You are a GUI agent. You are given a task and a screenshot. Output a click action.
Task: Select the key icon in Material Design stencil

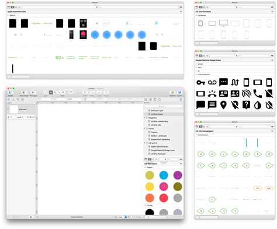point(200,83)
